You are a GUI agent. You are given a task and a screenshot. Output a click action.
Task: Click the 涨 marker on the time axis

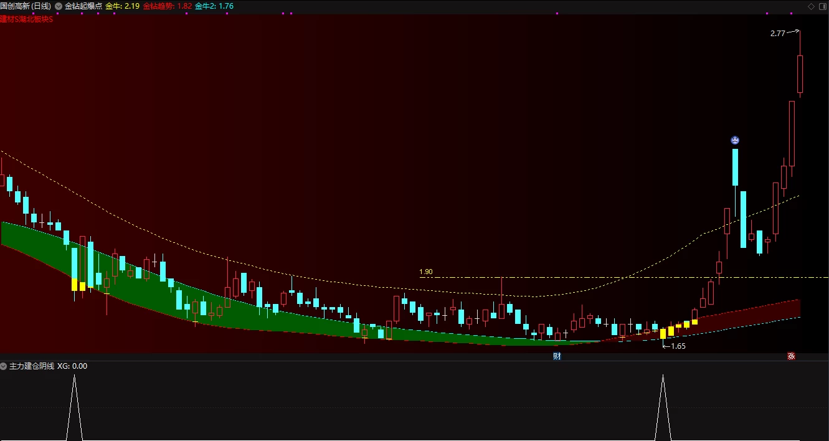tap(791, 356)
